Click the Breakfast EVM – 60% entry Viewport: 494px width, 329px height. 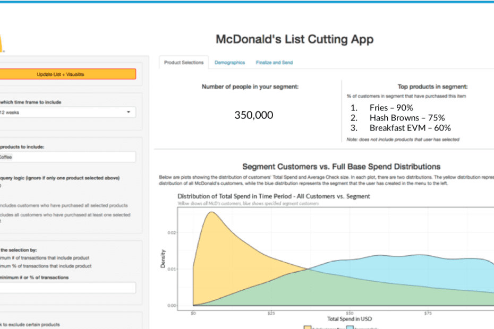point(410,128)
